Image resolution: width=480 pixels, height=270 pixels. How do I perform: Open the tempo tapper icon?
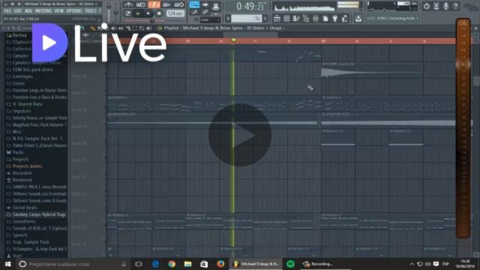click(x=345, y=19)
